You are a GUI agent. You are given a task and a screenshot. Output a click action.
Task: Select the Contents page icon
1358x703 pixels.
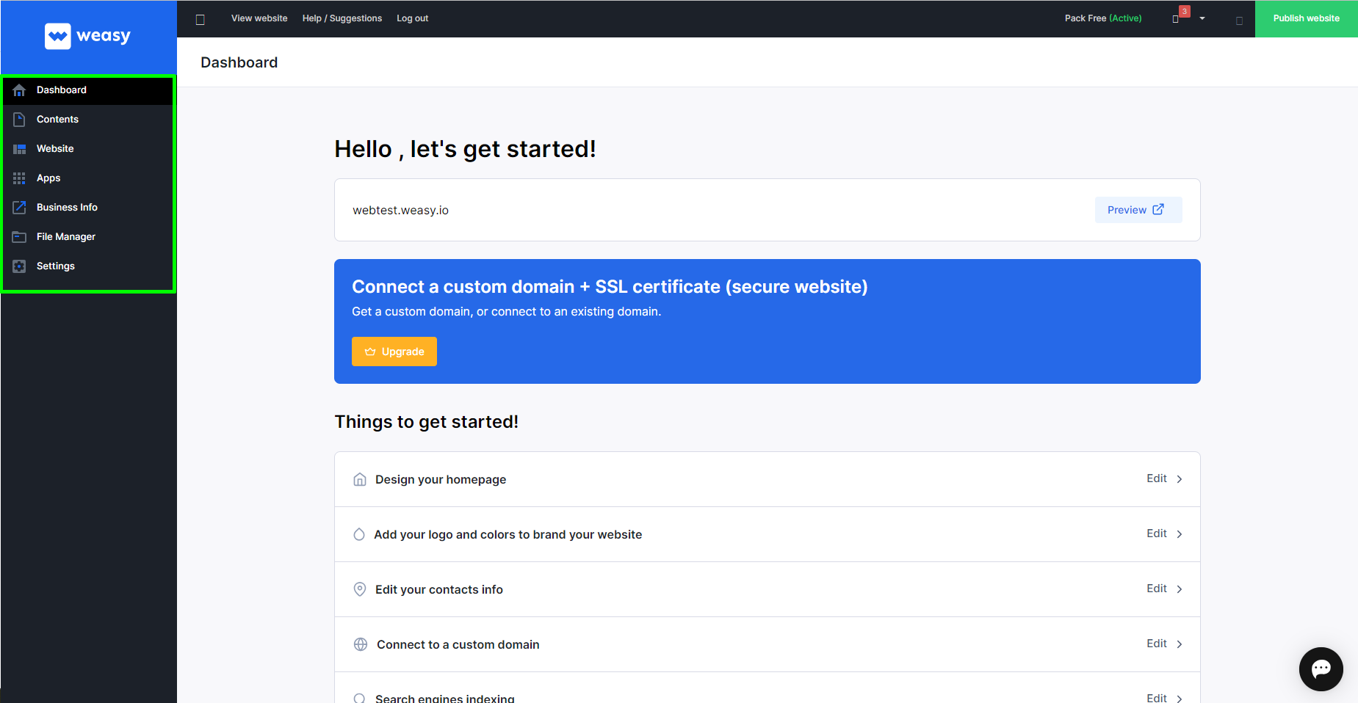coord(19,120)
